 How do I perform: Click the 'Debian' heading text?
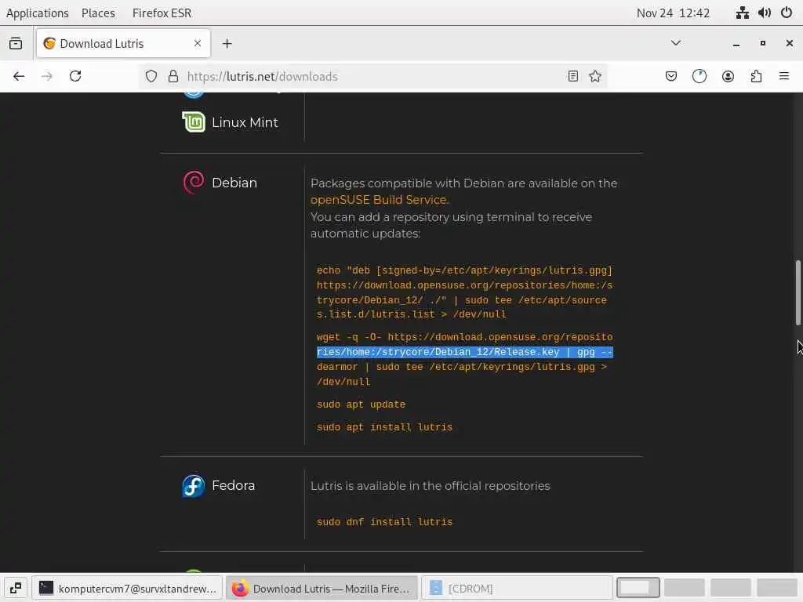(234, 183)
